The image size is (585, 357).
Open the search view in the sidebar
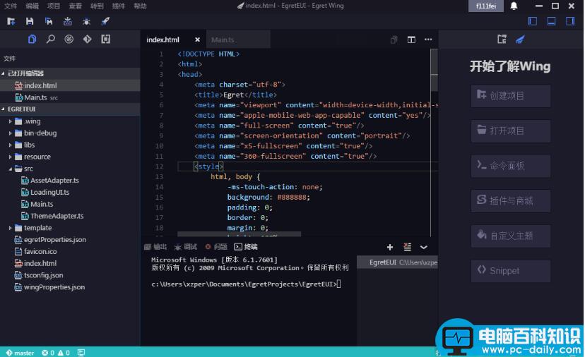(50, 40)
